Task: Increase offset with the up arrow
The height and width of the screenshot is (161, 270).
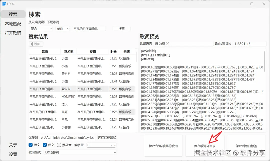Action: coord(111,145)
